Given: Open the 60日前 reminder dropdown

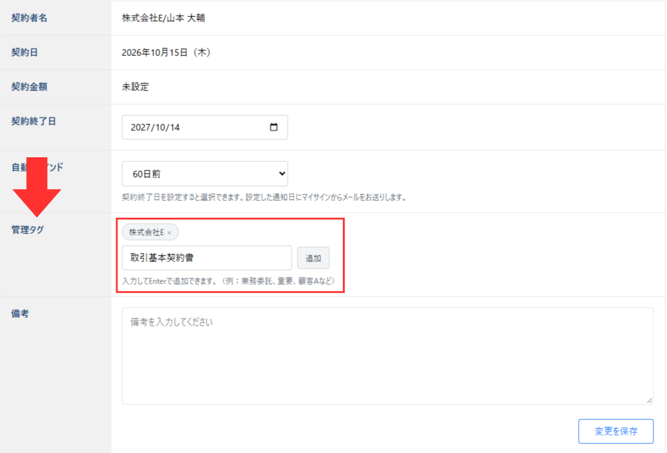Looking at the screenshot, I should pos(205,174).
